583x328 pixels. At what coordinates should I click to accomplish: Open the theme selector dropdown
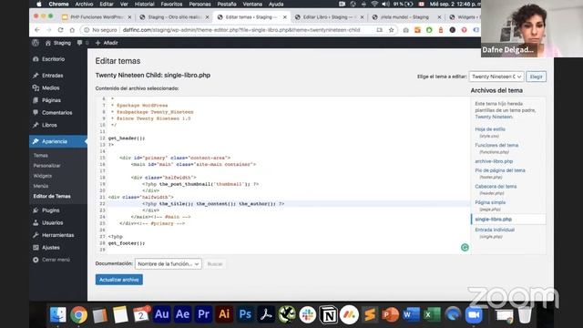pyautogui.click(x=496, y=77)
